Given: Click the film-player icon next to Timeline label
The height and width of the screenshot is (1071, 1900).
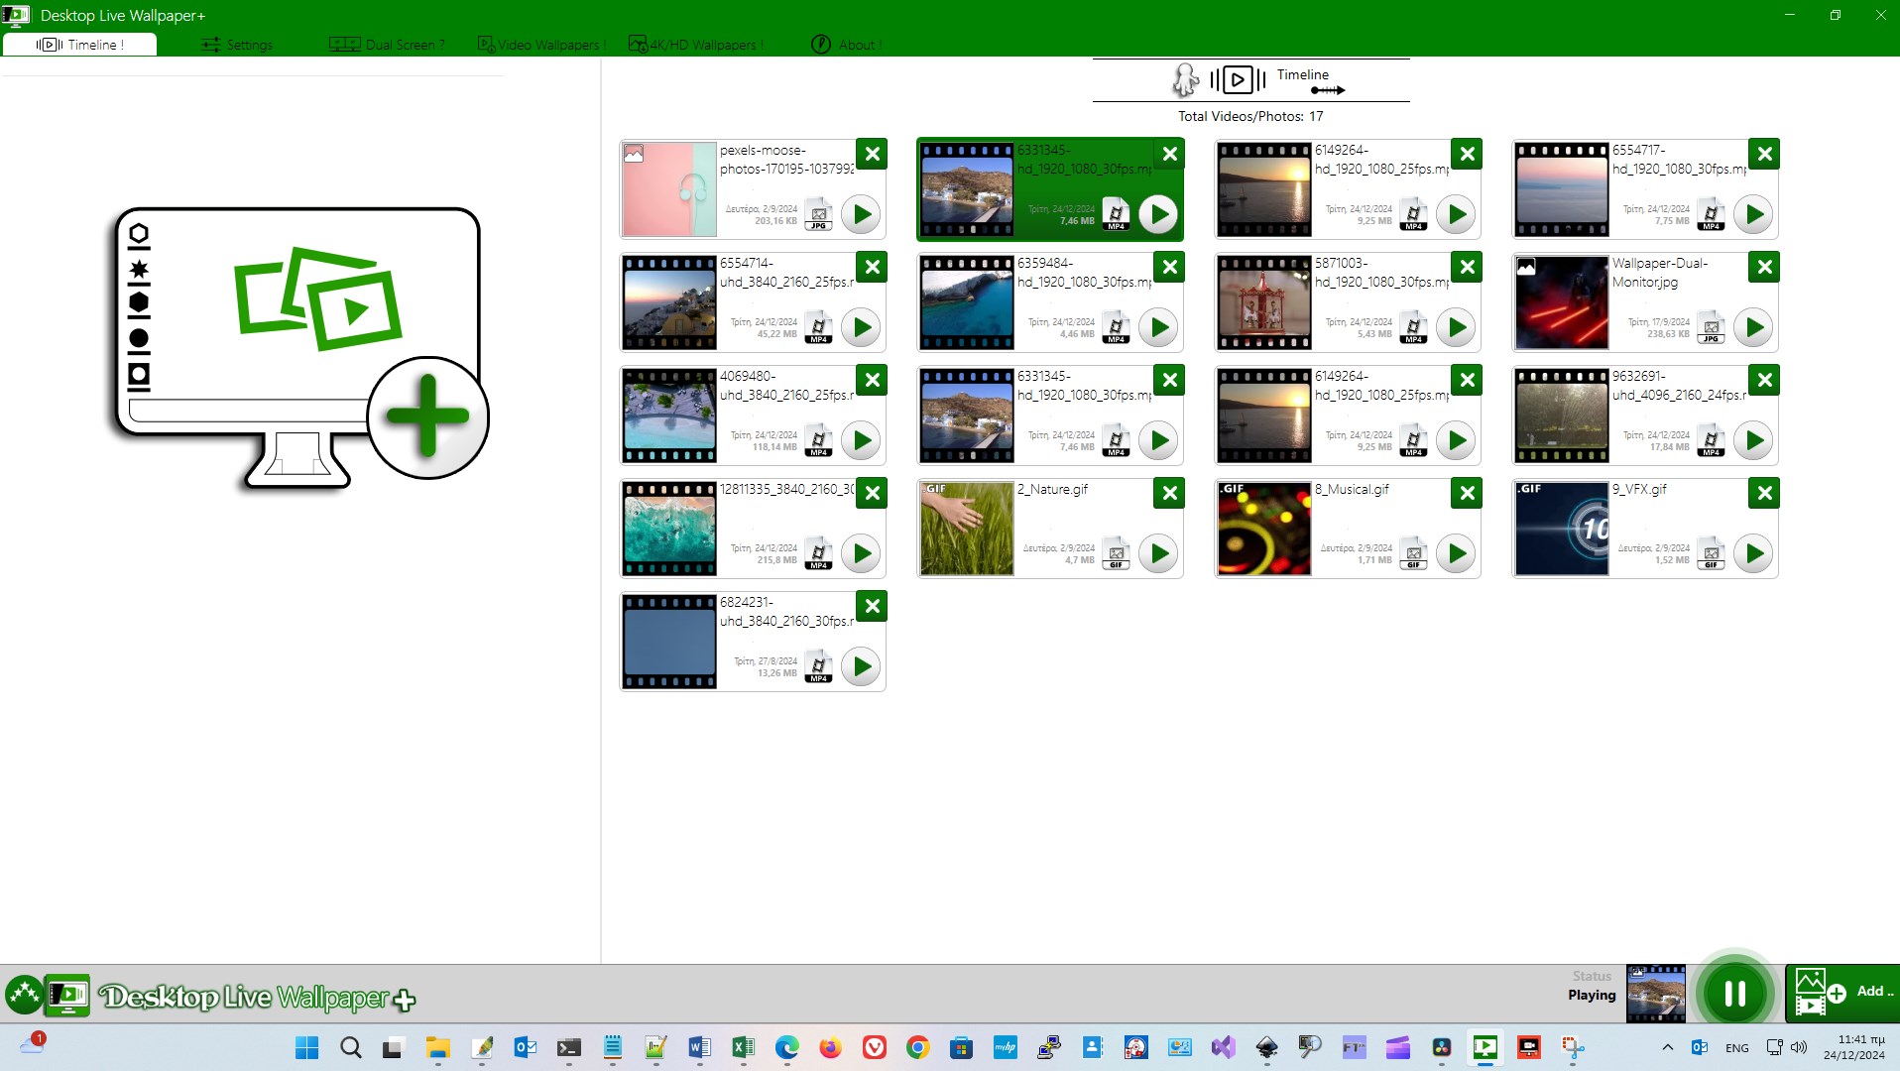Looking at the screenshot, I should point(1239,79).
